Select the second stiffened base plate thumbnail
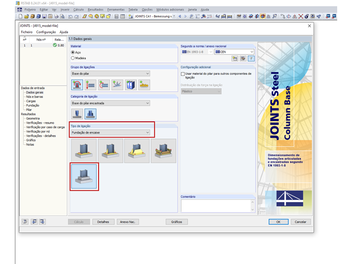The width and height of the screenshot is (352, 264). click(x=110, y=151)
